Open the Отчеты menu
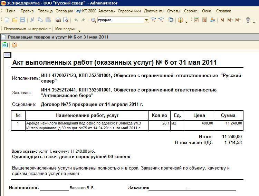Viewport: 259px width, 196px height. tap(174, 11)
